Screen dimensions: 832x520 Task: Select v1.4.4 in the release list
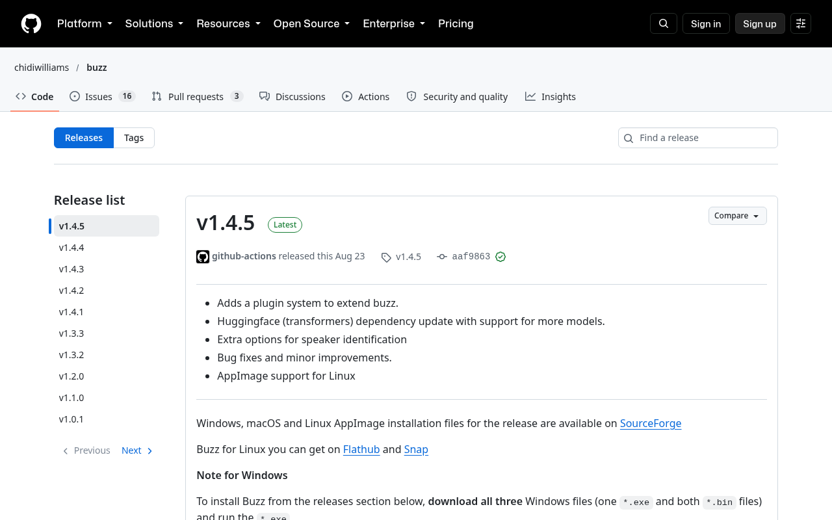107,248
